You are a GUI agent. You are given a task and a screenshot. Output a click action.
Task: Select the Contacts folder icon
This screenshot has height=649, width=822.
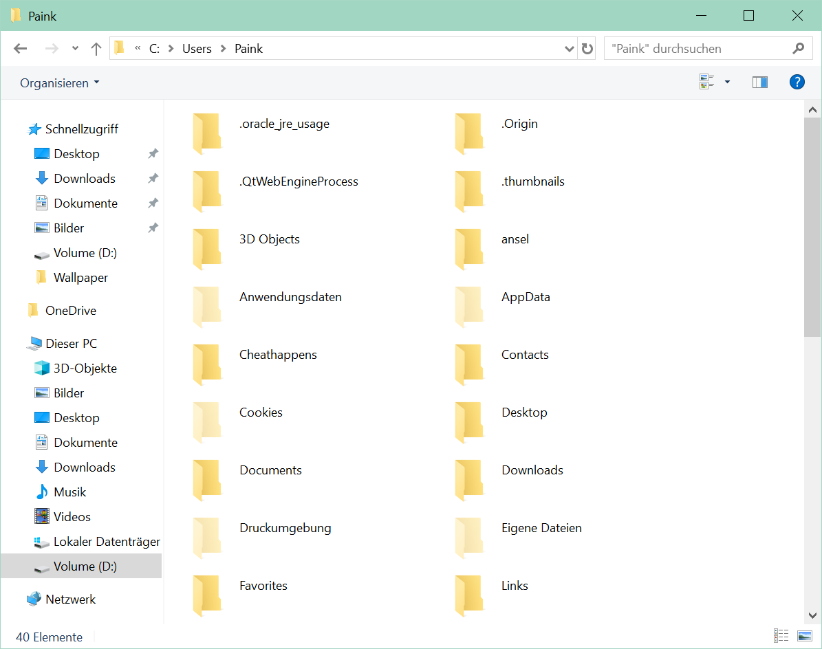tap(469, 364)
